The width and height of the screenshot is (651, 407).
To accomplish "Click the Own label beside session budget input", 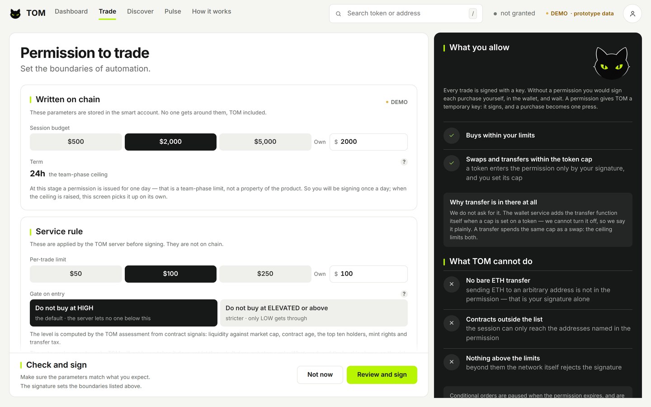I will (320, 142).
